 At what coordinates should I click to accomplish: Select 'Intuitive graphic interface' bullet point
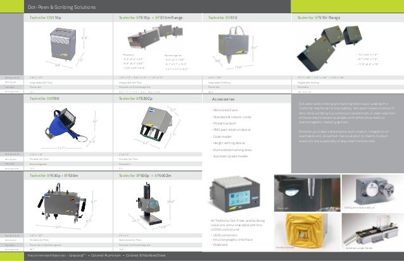pyautogui.click(x=232, y=240)
